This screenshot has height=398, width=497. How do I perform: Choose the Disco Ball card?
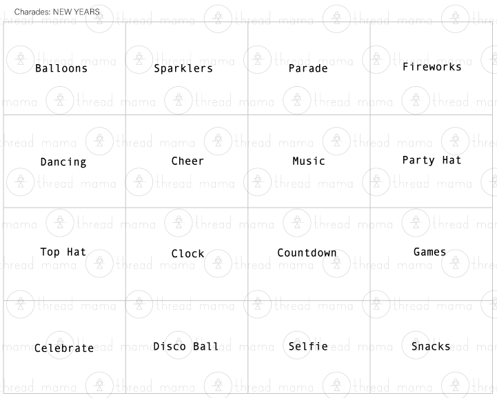[x=186, y=346]
